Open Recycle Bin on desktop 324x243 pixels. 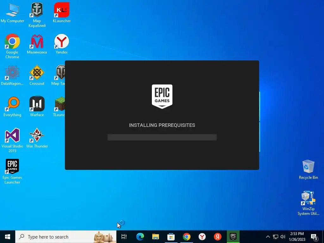(308, 170)
